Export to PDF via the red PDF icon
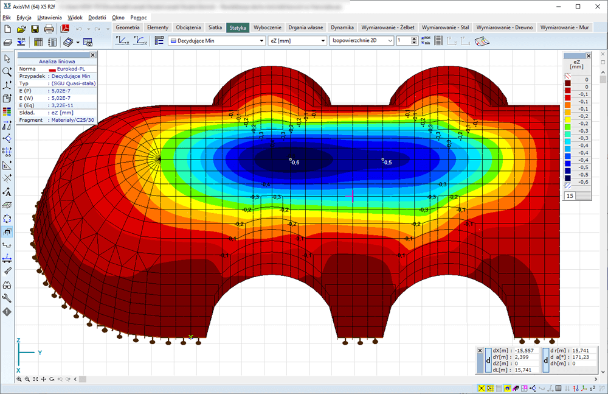Viewport: 608px width, 394px height. pyautogui.click(x=65, y=29)
